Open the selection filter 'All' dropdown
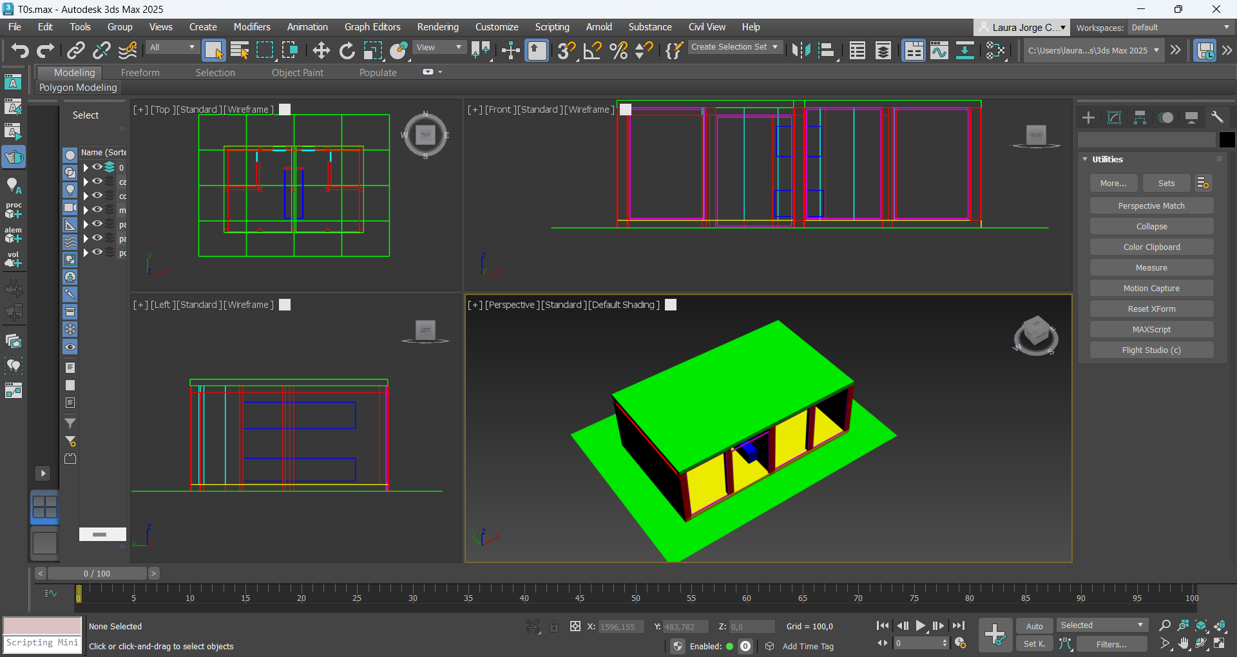Image resolution: width=1237 pixels, height=657 pixels. tap(172, 47)
